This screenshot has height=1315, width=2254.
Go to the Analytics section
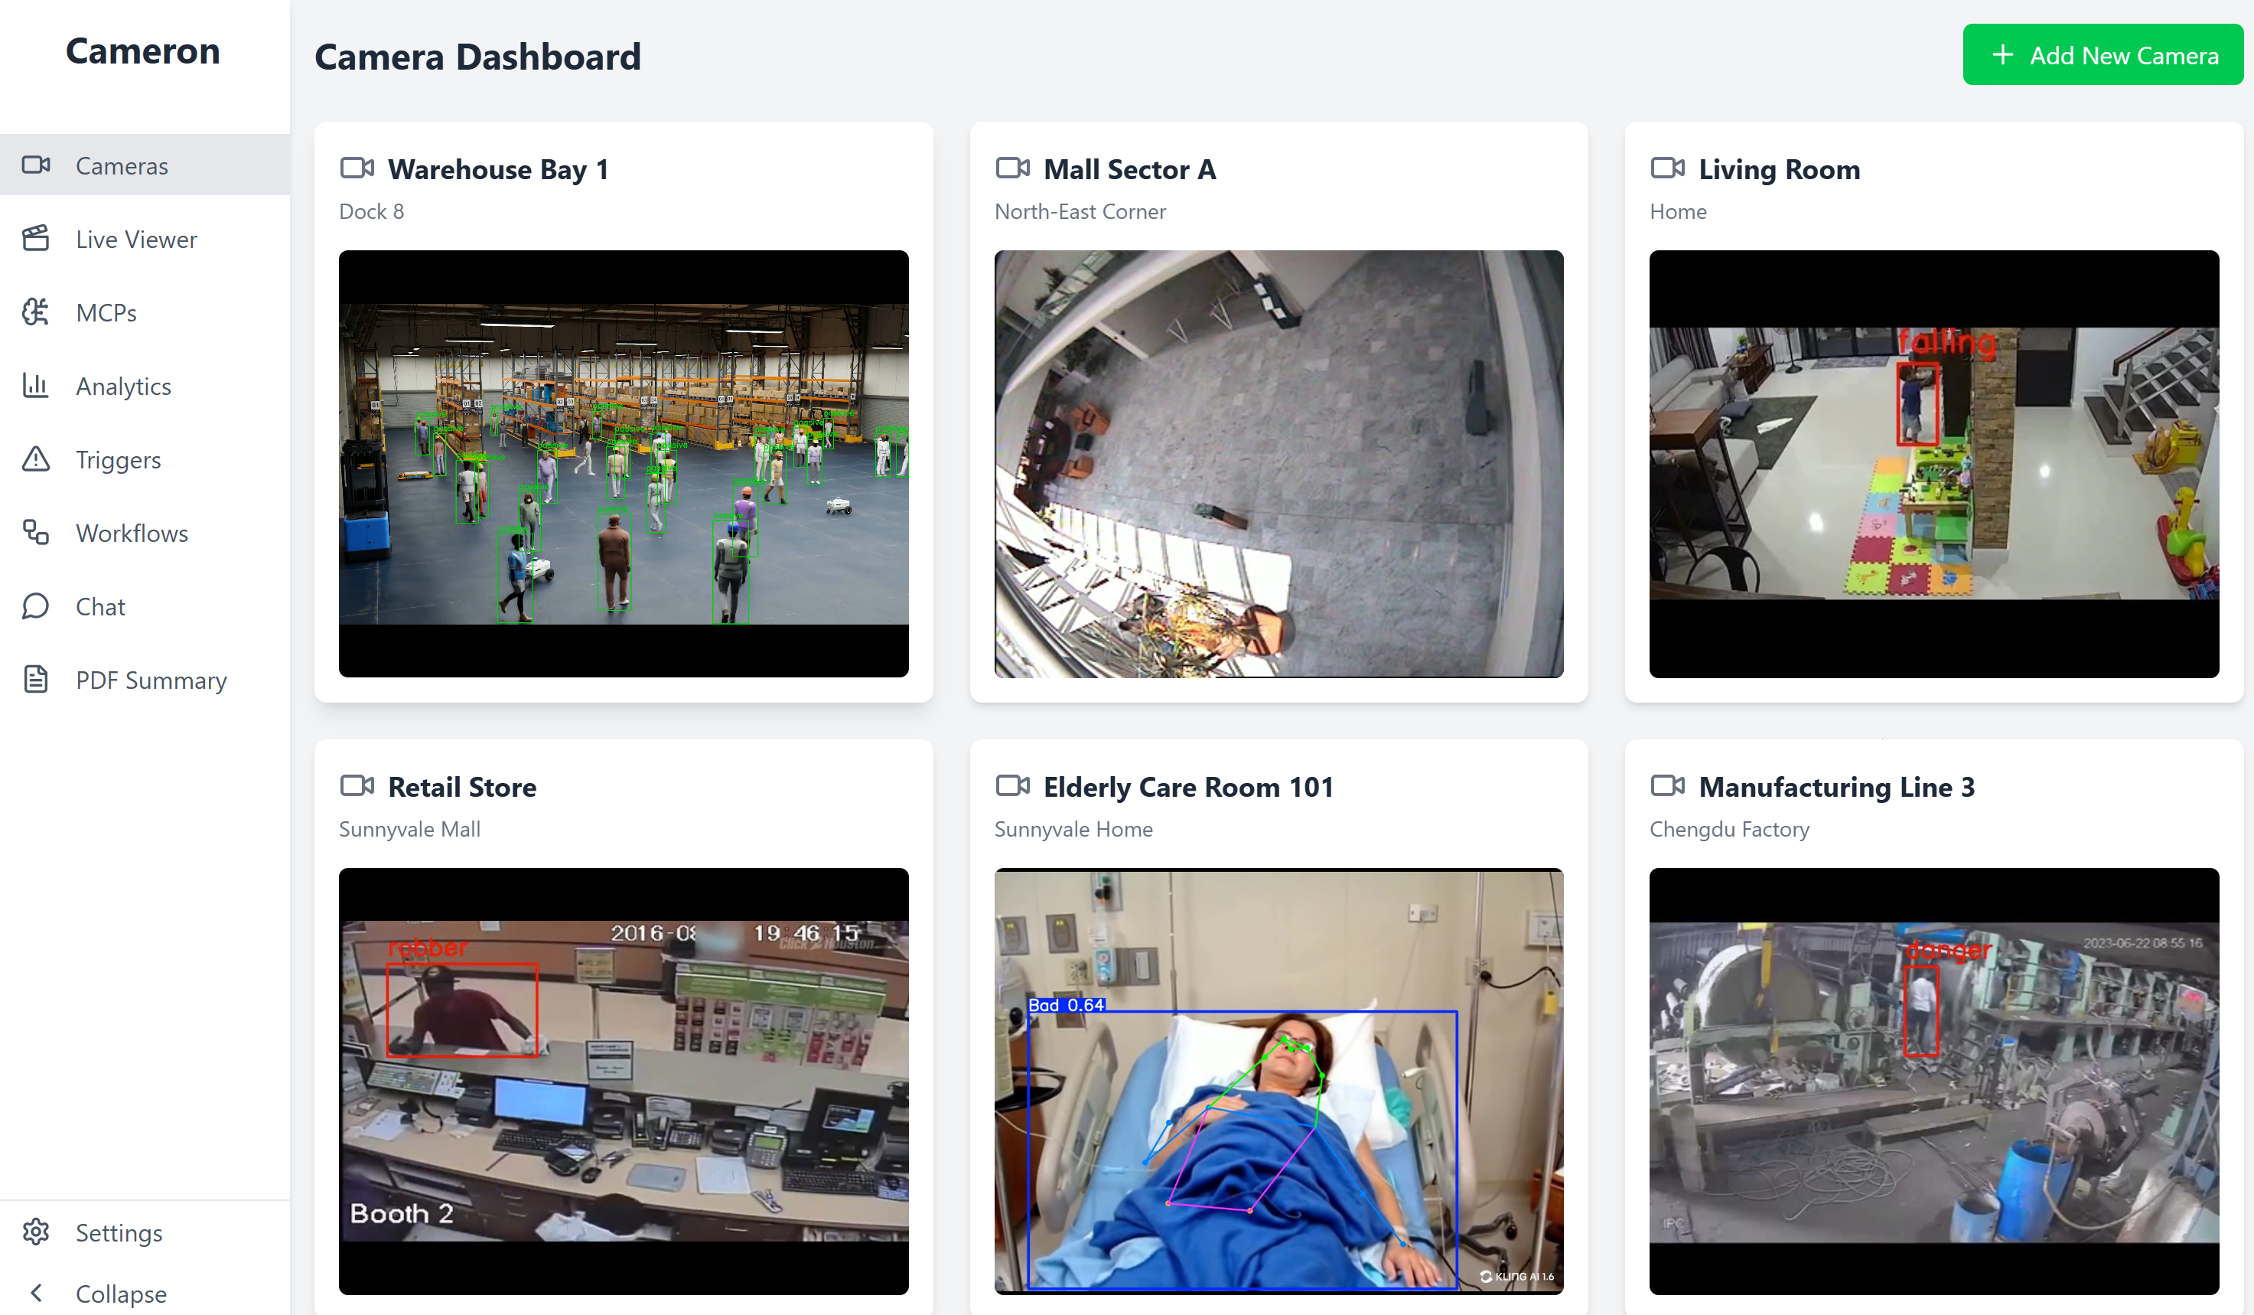(122, 386)
